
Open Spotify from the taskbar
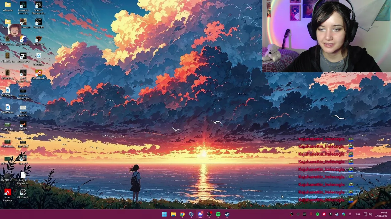[218, 214]
